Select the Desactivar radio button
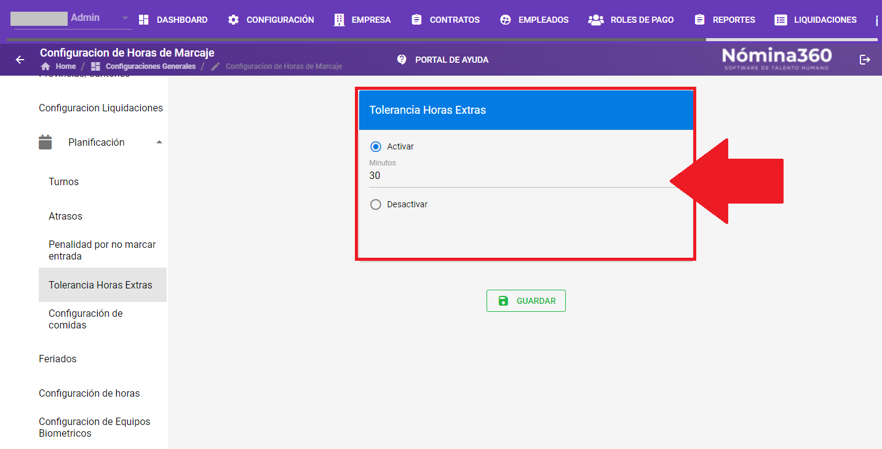The image size is (882, 449). 376,204
